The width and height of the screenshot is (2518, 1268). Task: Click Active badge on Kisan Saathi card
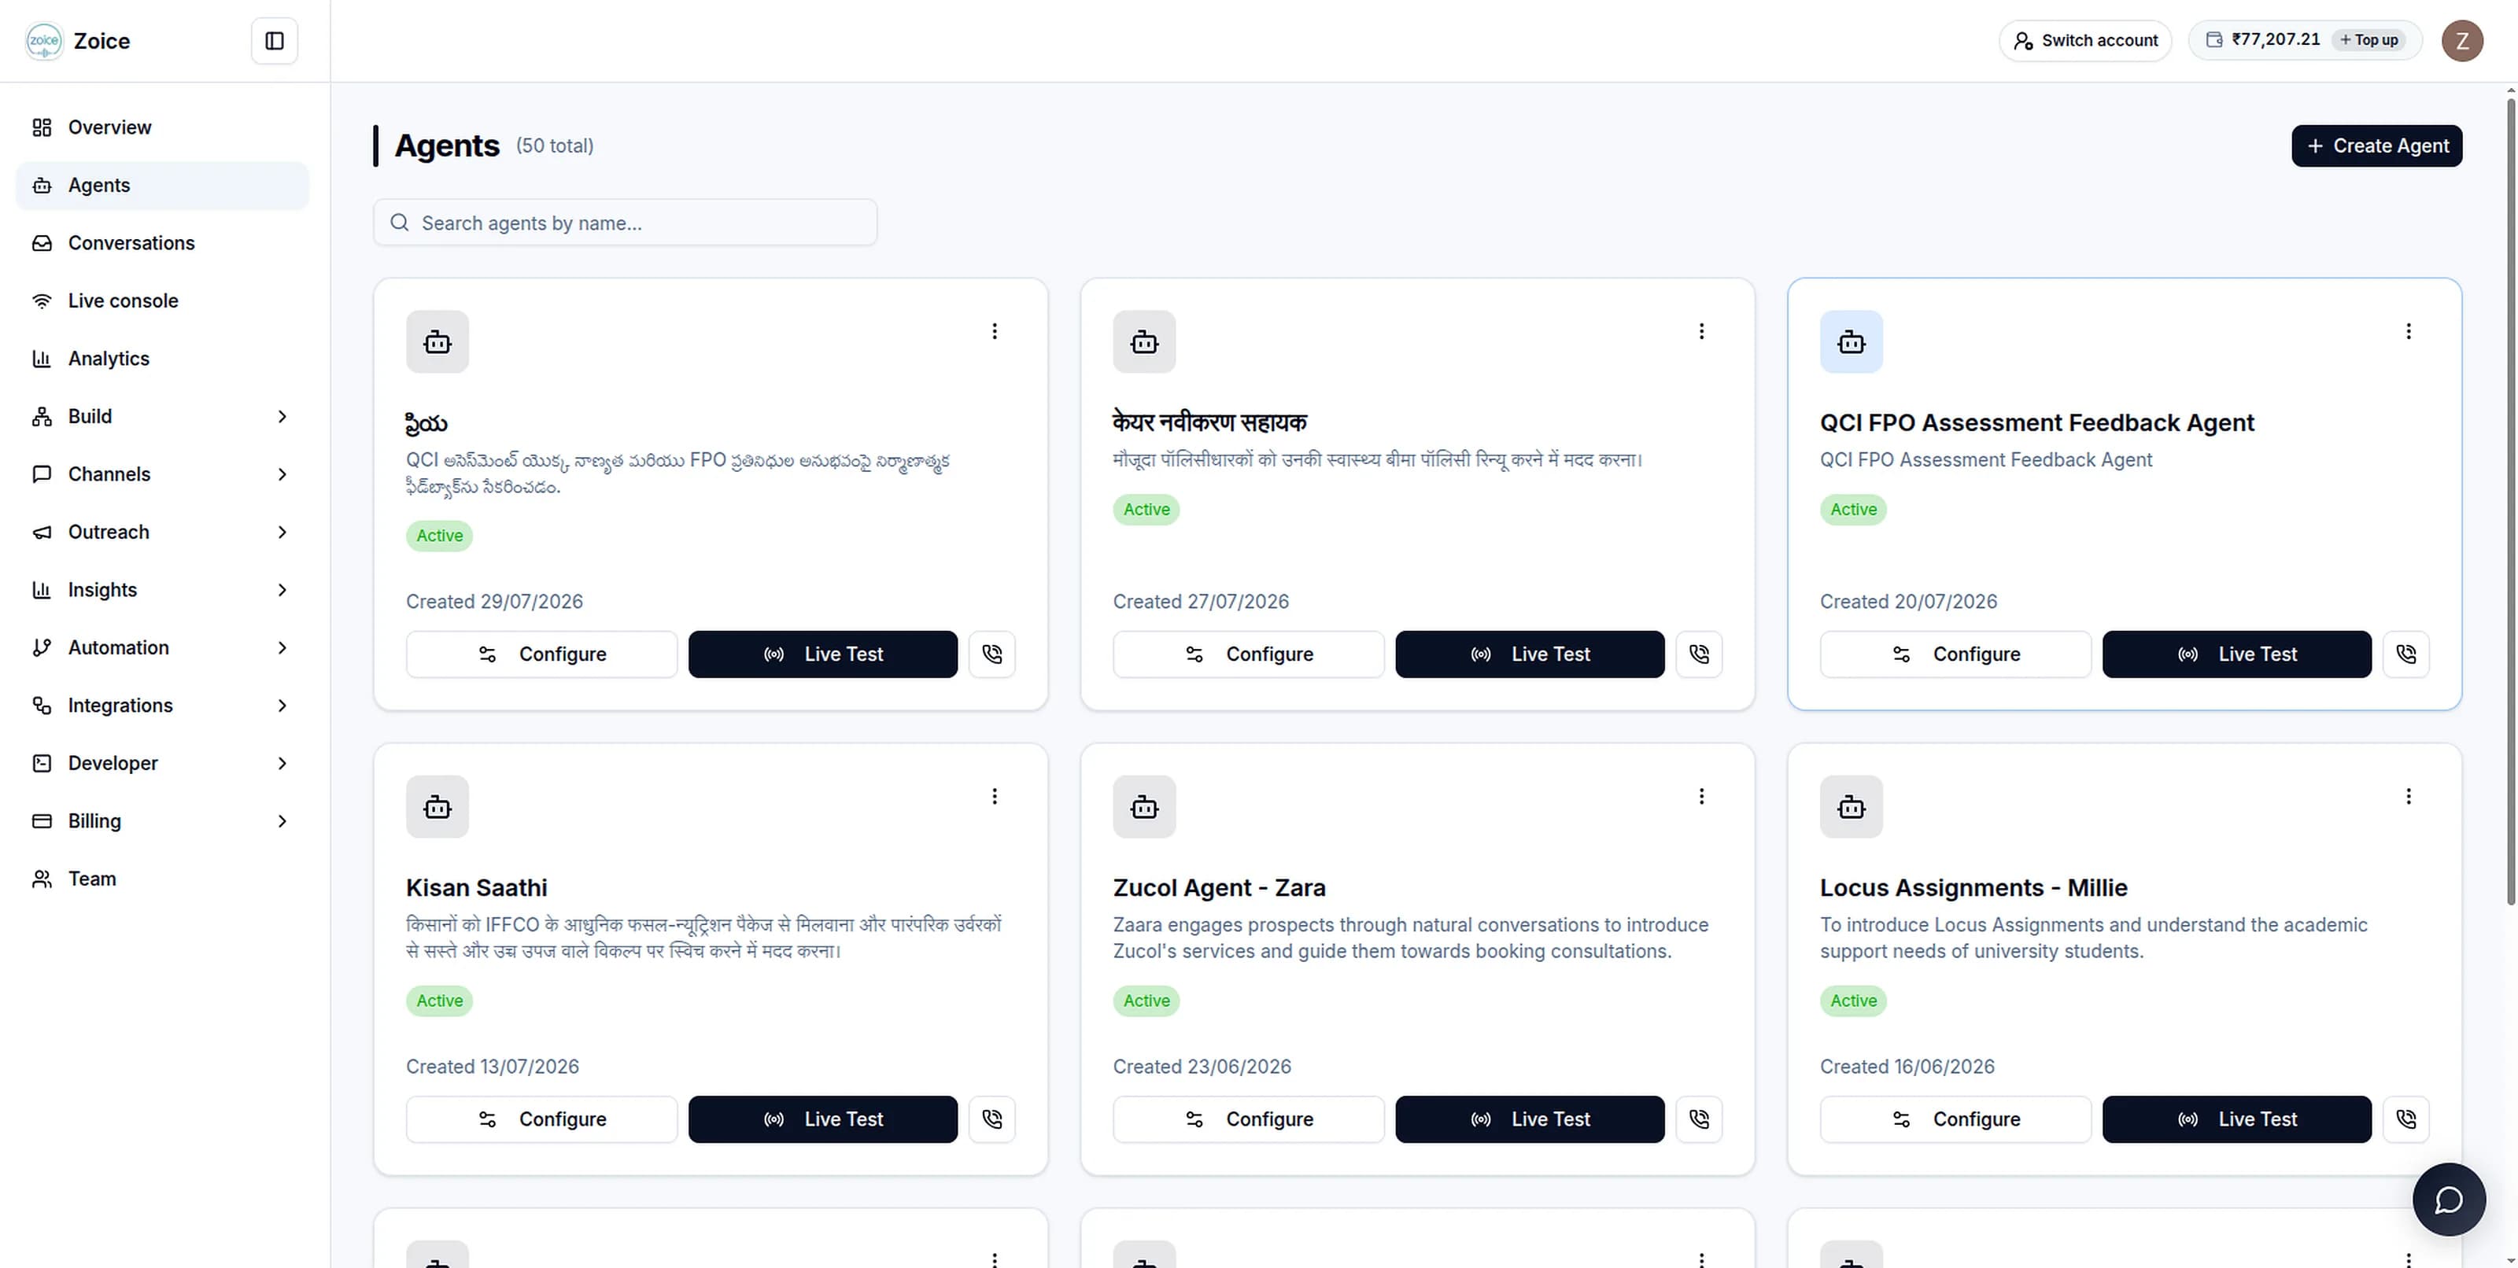tap(439, 1001)
